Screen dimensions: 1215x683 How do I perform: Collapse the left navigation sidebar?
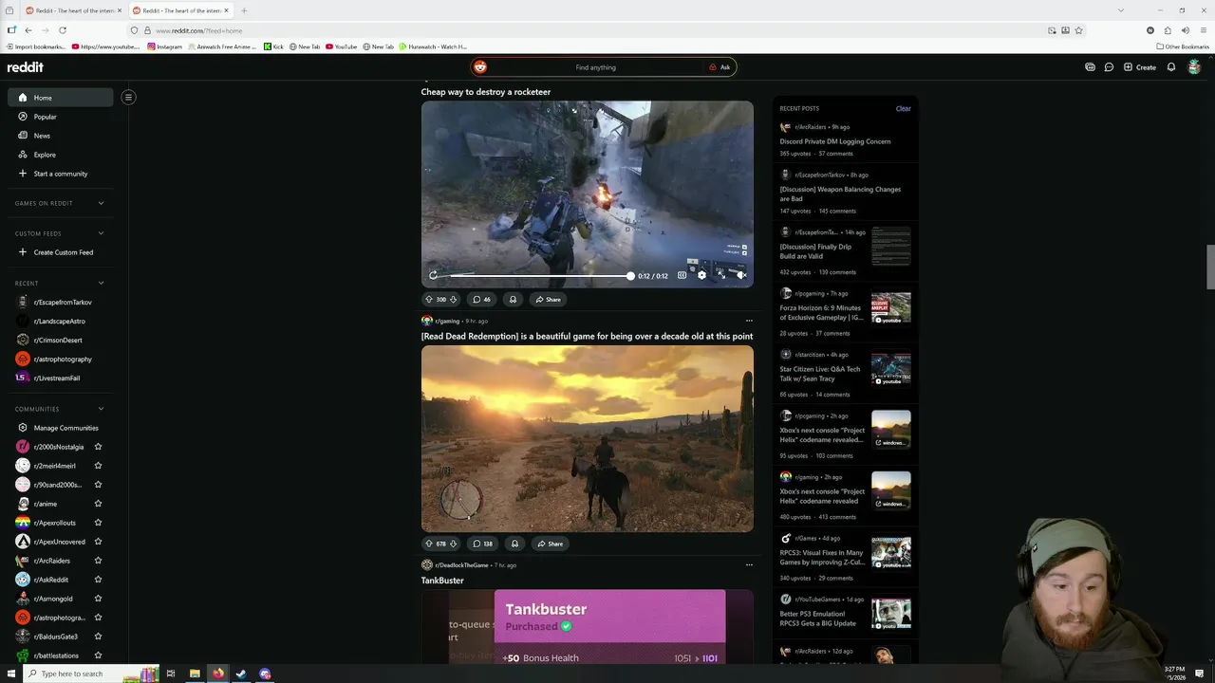tap(128, 97)
